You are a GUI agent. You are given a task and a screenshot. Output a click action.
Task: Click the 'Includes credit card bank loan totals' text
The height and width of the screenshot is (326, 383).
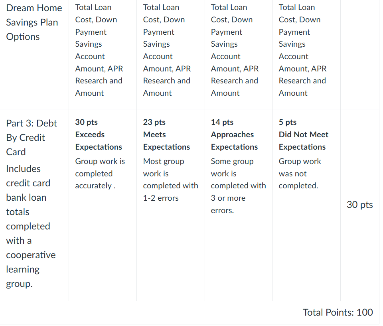(x=28, y=190)
